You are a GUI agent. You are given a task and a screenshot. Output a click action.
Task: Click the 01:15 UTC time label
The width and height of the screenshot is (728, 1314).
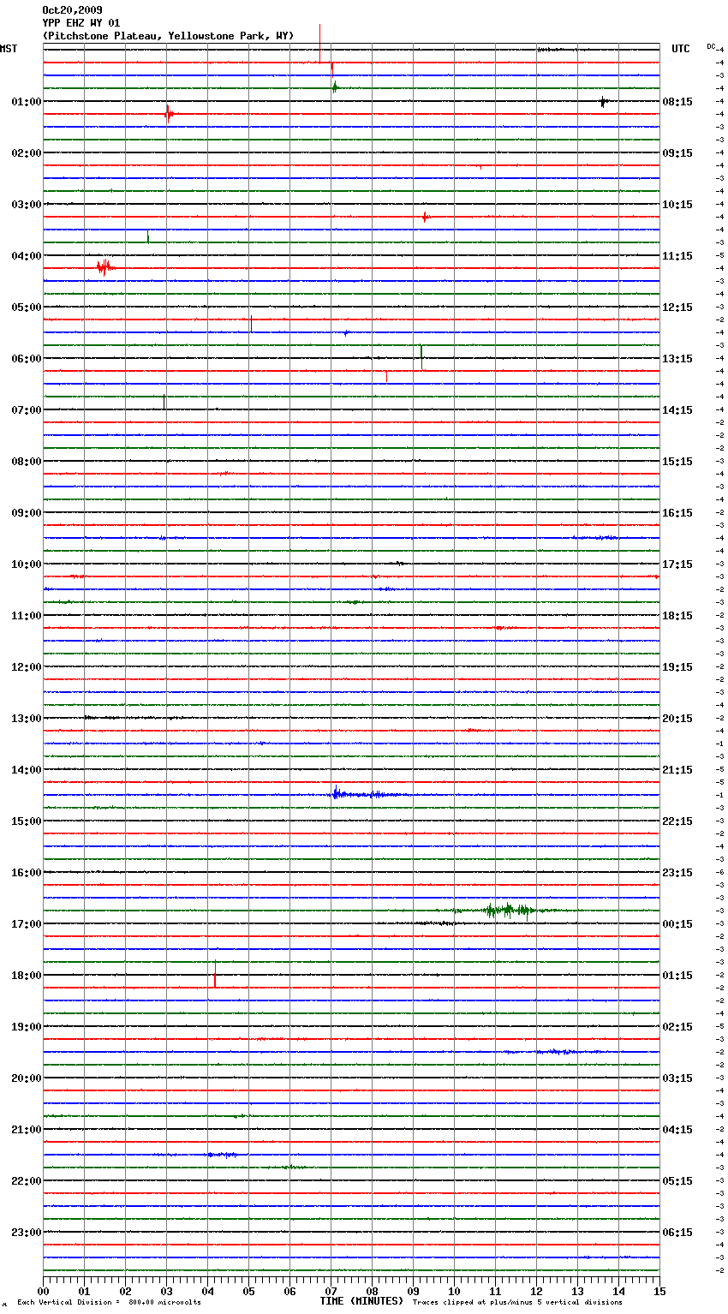pyautogui.click(x=677, y=976)
